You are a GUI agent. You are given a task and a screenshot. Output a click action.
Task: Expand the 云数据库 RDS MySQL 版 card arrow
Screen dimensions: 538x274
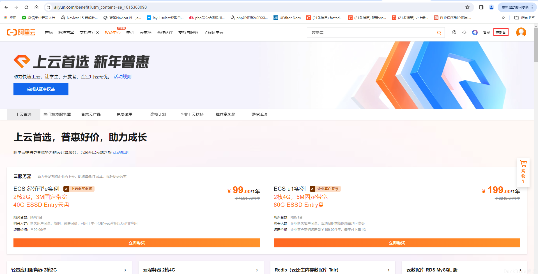tap(521, 270)
